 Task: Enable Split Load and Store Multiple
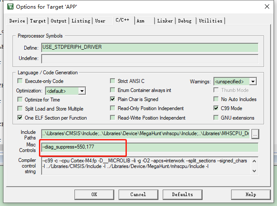(20, 108)
